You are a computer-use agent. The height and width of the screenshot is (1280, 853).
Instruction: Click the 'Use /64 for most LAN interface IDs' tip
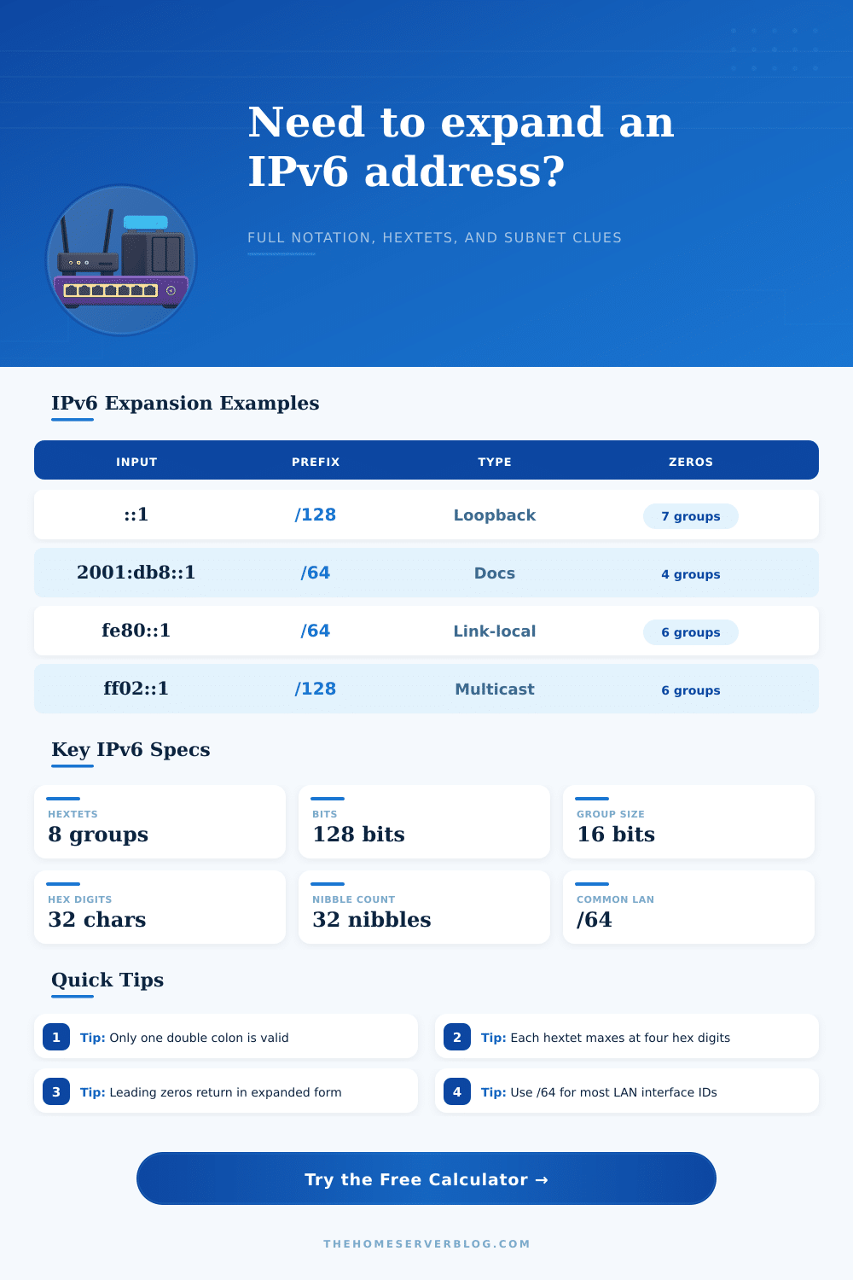(627, 1091)
